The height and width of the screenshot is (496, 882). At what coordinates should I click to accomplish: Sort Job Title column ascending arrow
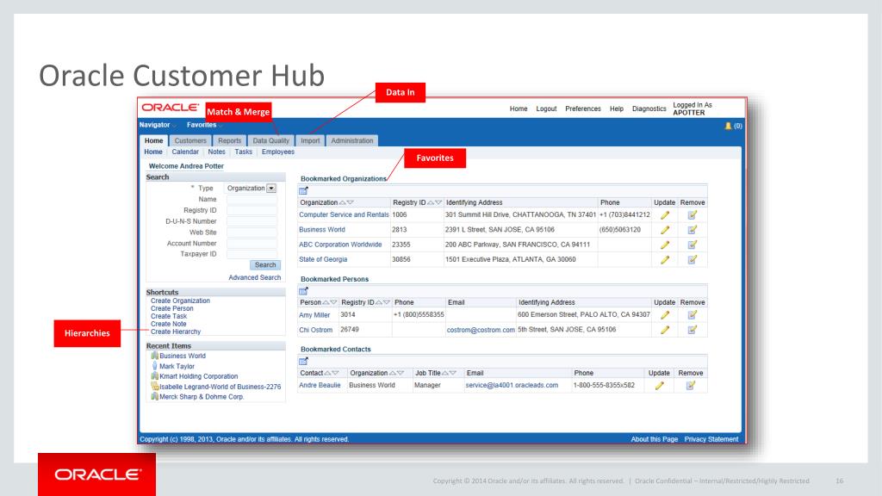(445, 373)
